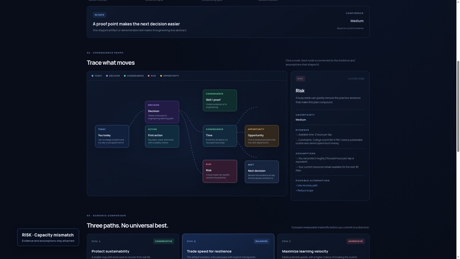The height and width of the screenshot is (259, 460).
Task: Select Path A "Protect sustainability" card
Action: pyautogui.click(x=132, y=246)
